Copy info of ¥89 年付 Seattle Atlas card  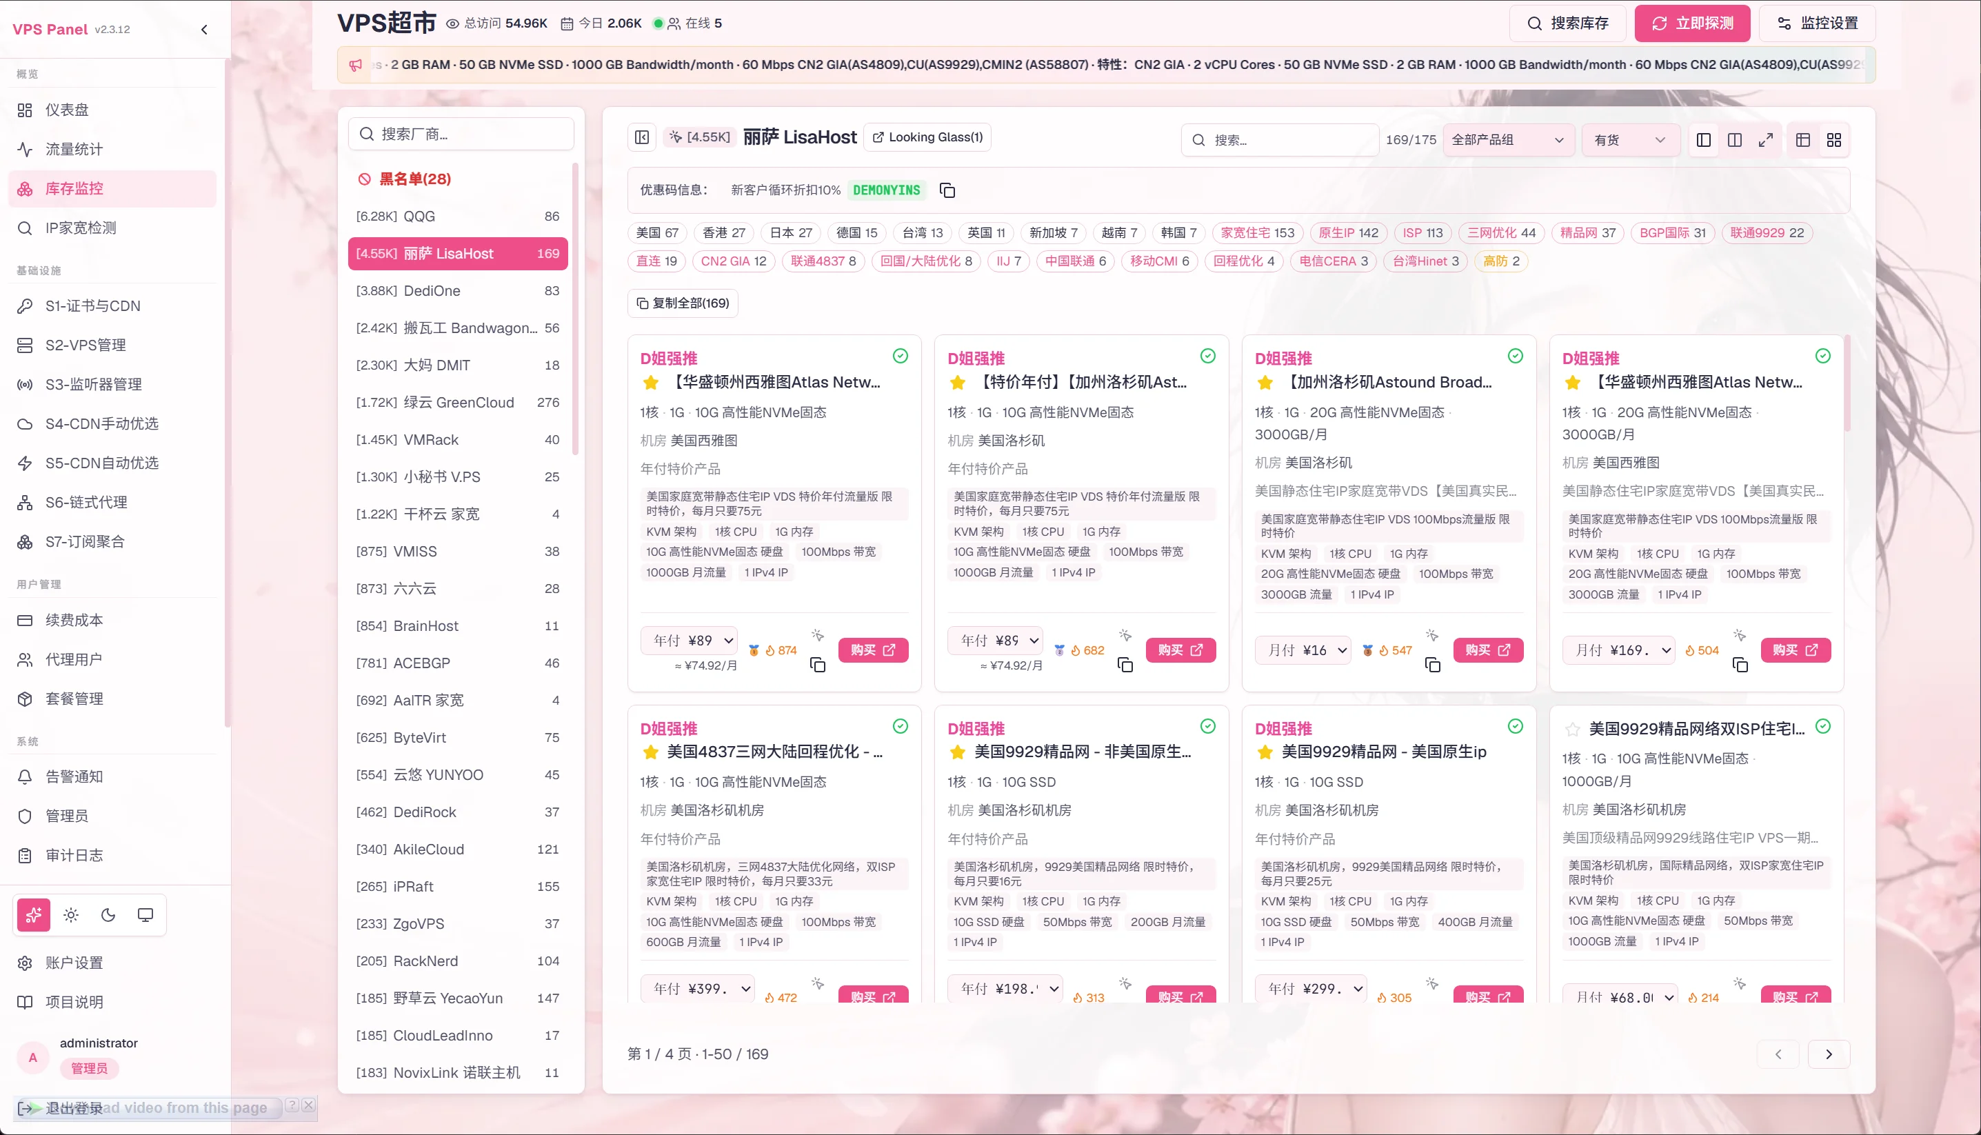pos(818,665)
